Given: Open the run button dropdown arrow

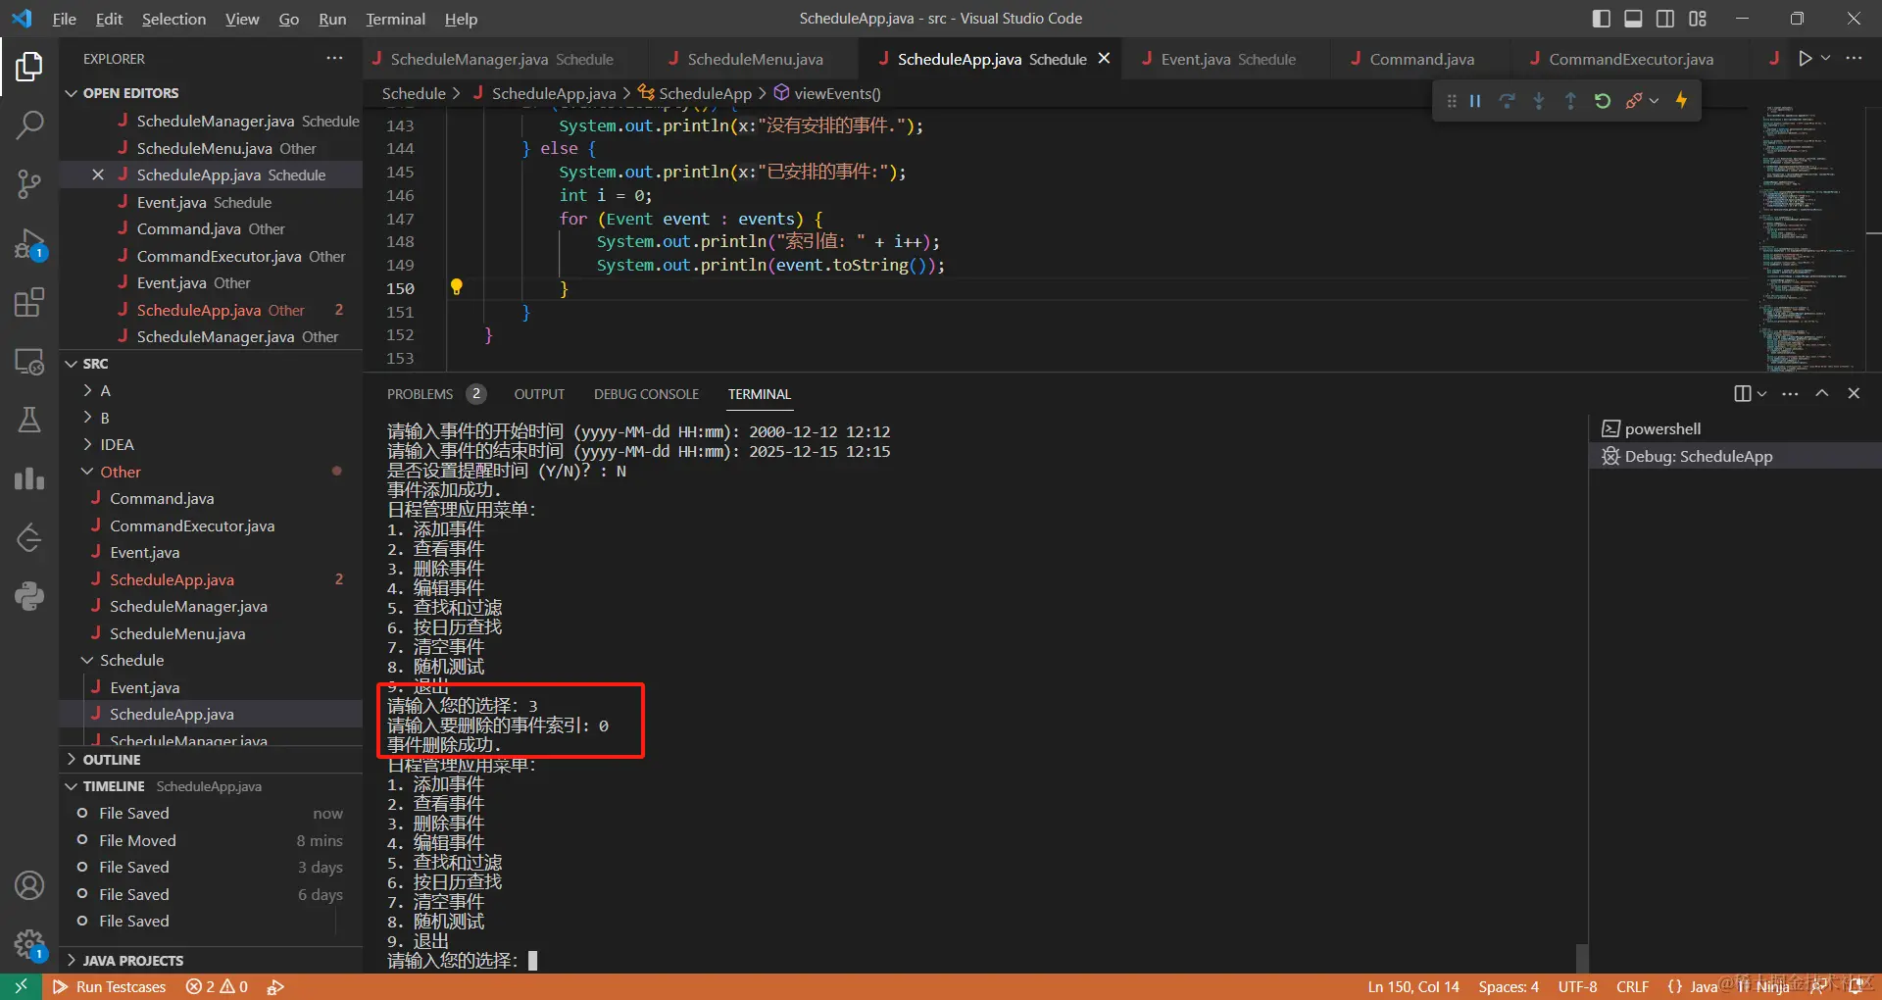Looking at the screenshot, I should coord(1826,59).
